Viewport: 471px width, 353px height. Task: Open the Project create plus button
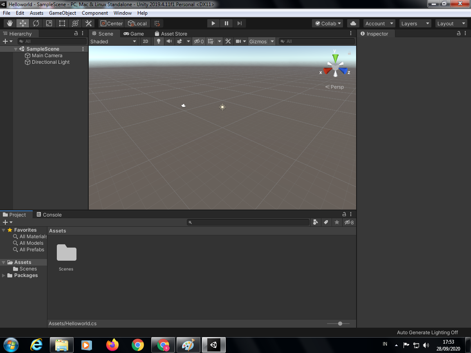[7, 222]
